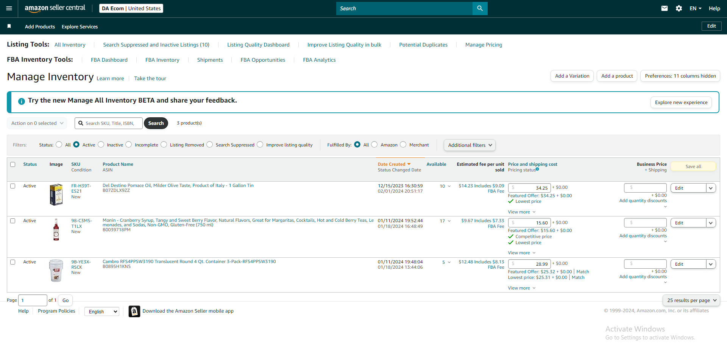Expand View more for Monin Cranberry Syrup row
Viewport: 727px width, 344px height.
(522, 253)
